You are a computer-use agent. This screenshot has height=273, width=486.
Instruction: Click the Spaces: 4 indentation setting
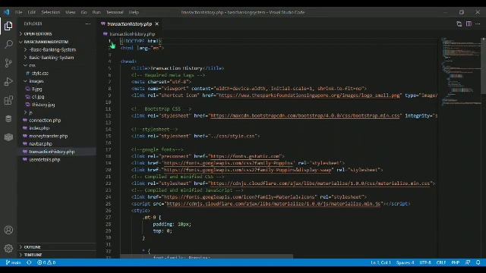point(405,262)
